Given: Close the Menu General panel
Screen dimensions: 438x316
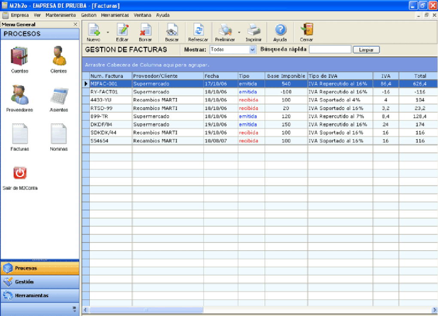Looking at the screenshot, I should point(75,25).
